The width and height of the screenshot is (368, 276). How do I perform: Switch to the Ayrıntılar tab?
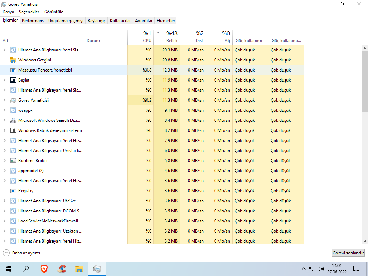[x=144, y=21]
